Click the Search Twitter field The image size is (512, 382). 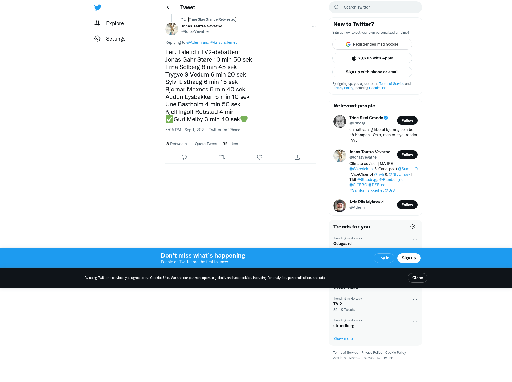[375, 7]
